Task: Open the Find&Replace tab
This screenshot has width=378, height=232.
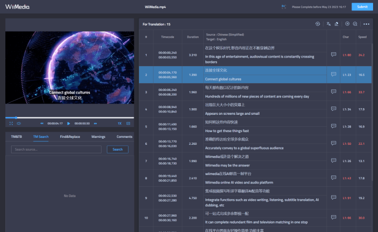Action: [70, 137]
